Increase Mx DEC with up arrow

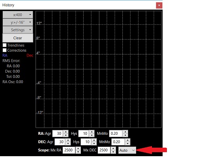(113, 148)
